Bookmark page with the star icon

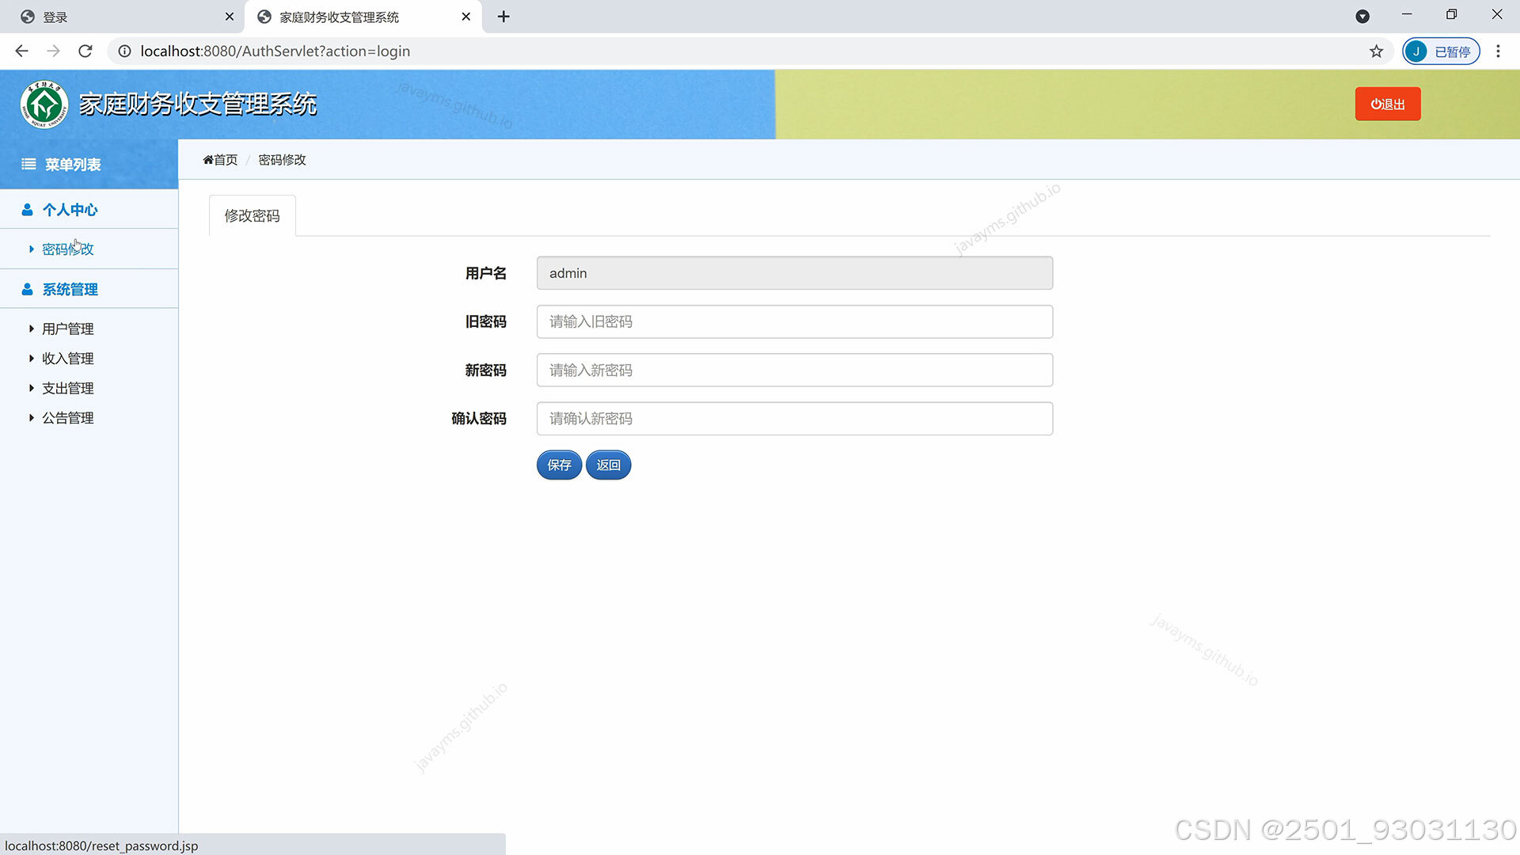pyautogui.click(x=1377, y=51)
